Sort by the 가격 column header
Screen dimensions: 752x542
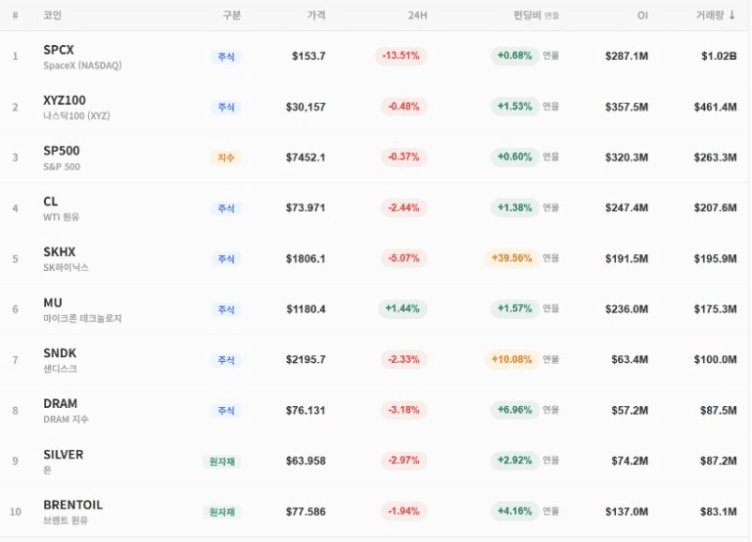[x=316, y=16]
